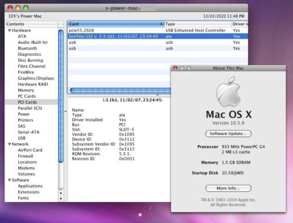Open Fibre Channel hardware entry
Image resolution: width=293 pixels, height=223 pixels.
tap(32, 66)
